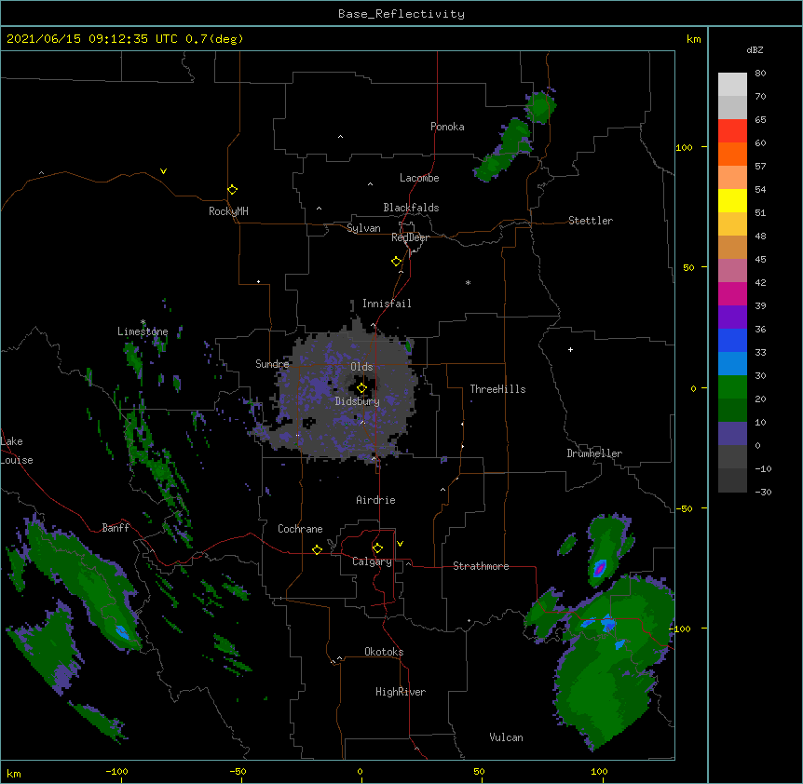
Task: Click the HighRiver town label
Action: click(401, 692)
